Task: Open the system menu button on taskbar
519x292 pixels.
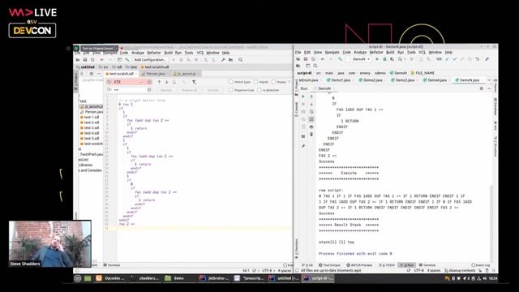Action: point(78,278)
